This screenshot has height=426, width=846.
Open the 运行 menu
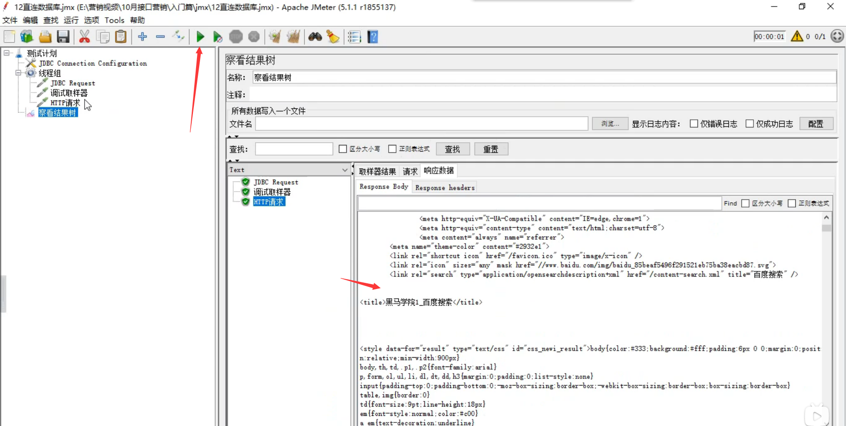(71, 20)
